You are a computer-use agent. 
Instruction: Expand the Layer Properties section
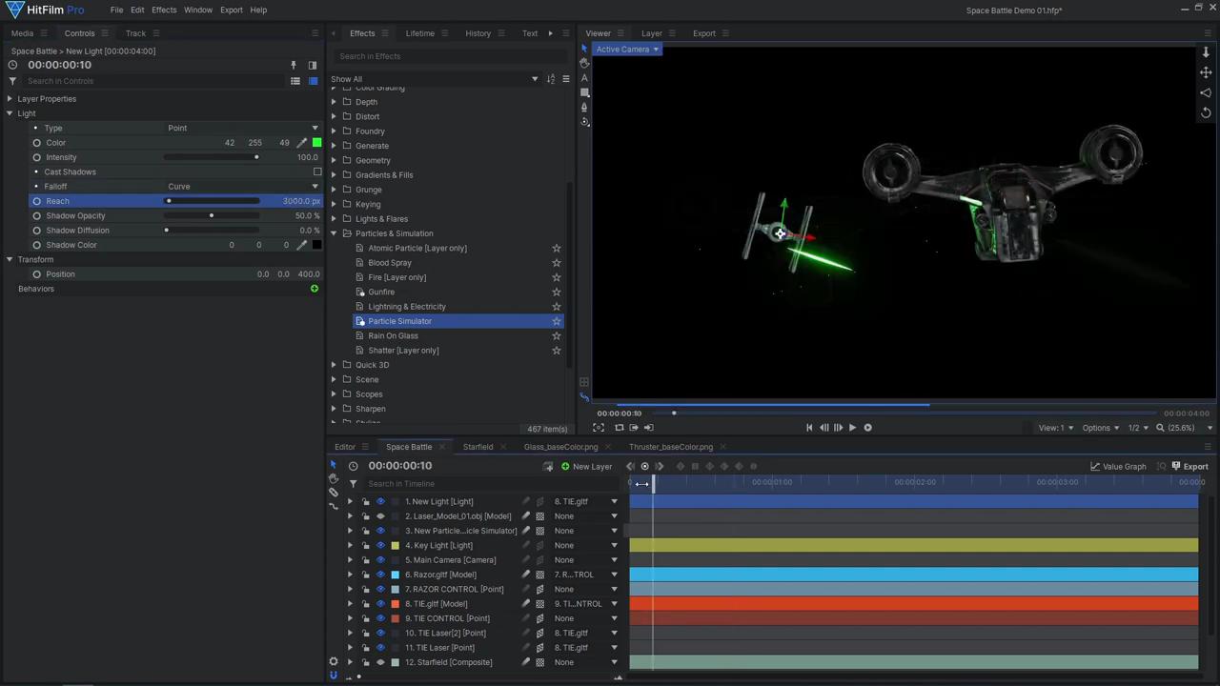point(10,99)
